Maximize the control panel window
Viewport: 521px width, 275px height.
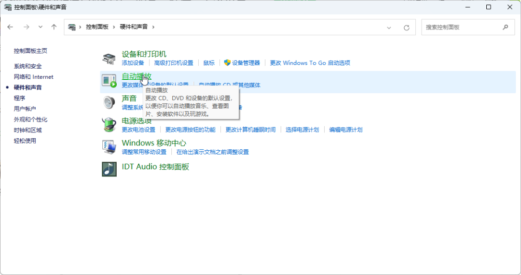pyautogui.click(x=488, y=7)
